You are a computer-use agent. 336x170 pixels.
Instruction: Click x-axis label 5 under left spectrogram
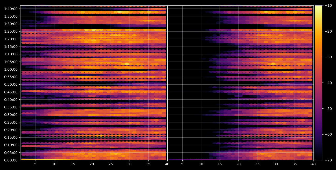[x=35, y=164]
